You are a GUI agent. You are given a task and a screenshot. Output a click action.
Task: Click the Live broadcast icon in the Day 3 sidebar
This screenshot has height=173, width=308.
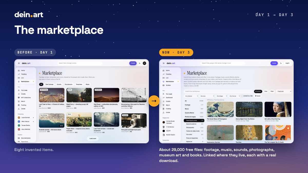163,78
